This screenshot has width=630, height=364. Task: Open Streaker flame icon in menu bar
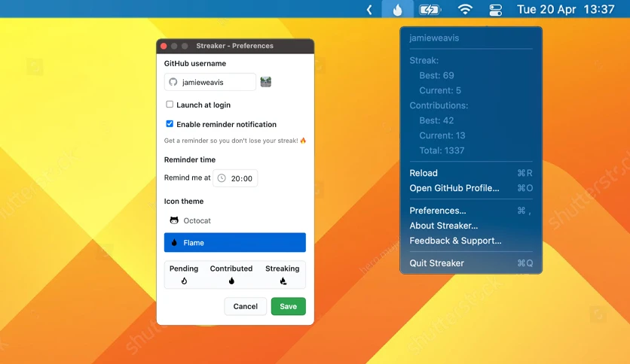(397, 9)
